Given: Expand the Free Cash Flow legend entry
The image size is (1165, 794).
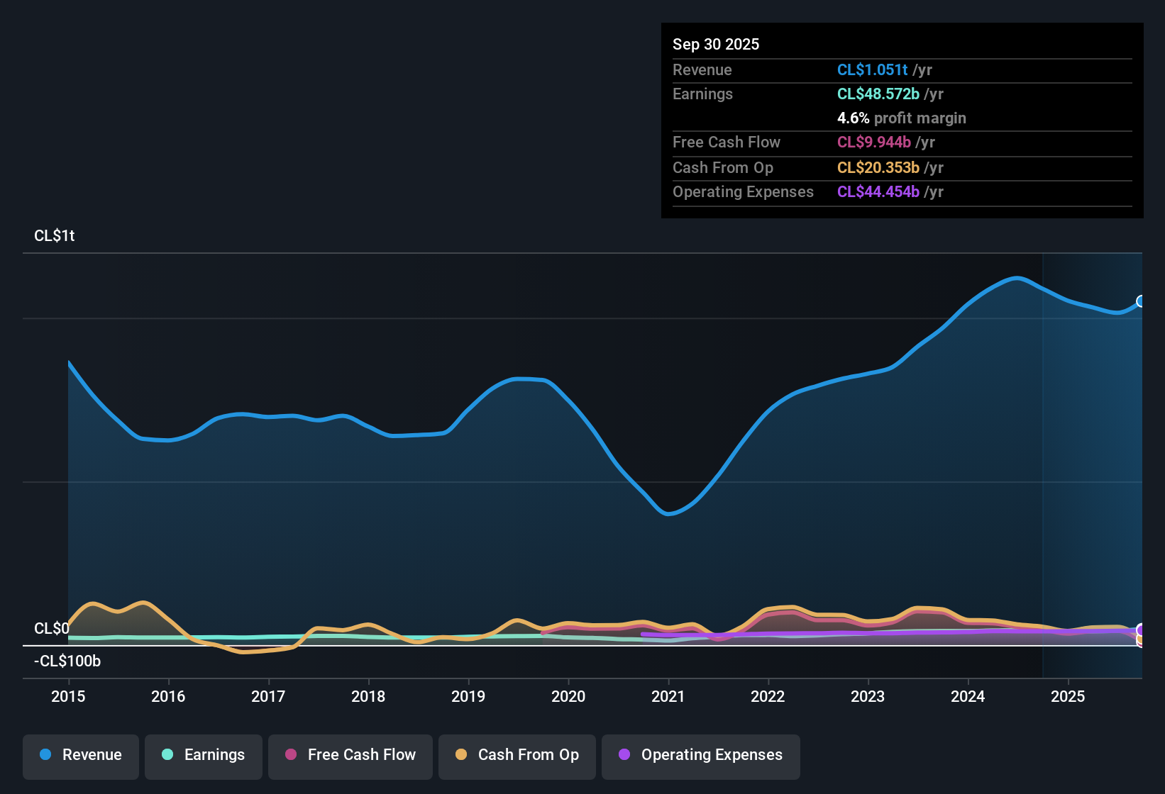Looking at the screenshot, I should tap(350, 756).
